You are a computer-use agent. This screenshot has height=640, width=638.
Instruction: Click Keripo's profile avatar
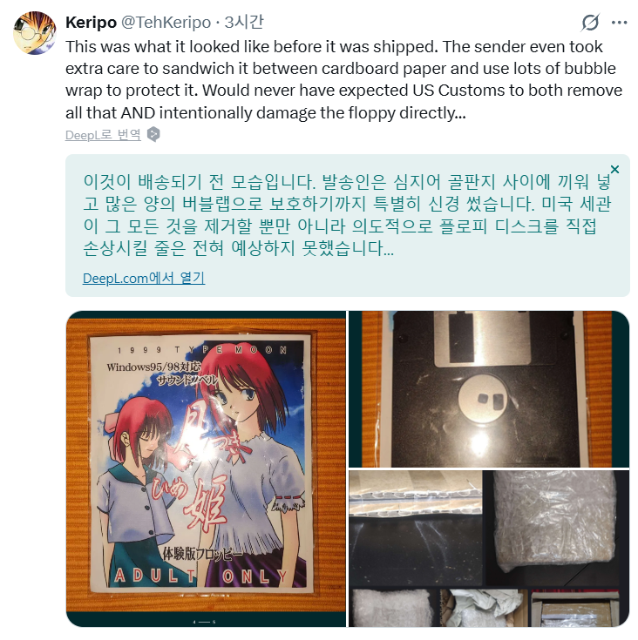point(34,33)
